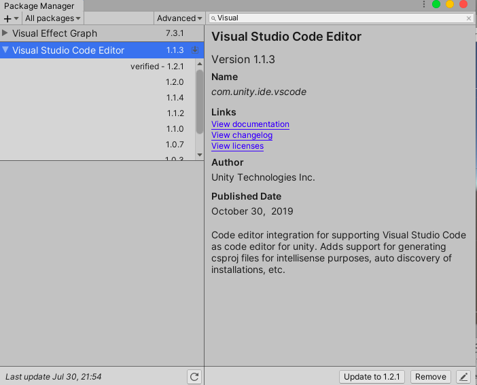This screenshot has width=477, height=385.
Task: Click the edit pencil icon button
Action: (x=463, y=377)
